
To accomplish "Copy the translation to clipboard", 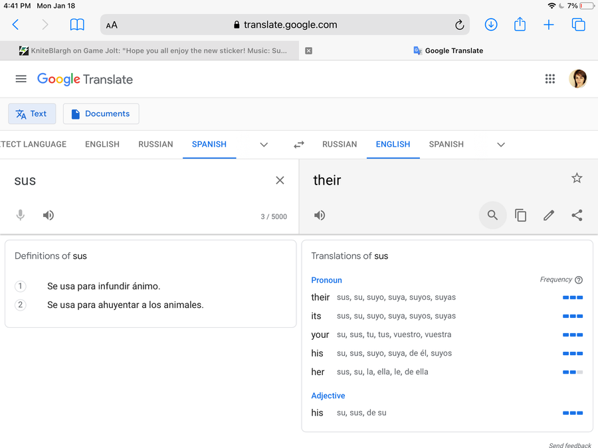I will (x=521, y=215).
